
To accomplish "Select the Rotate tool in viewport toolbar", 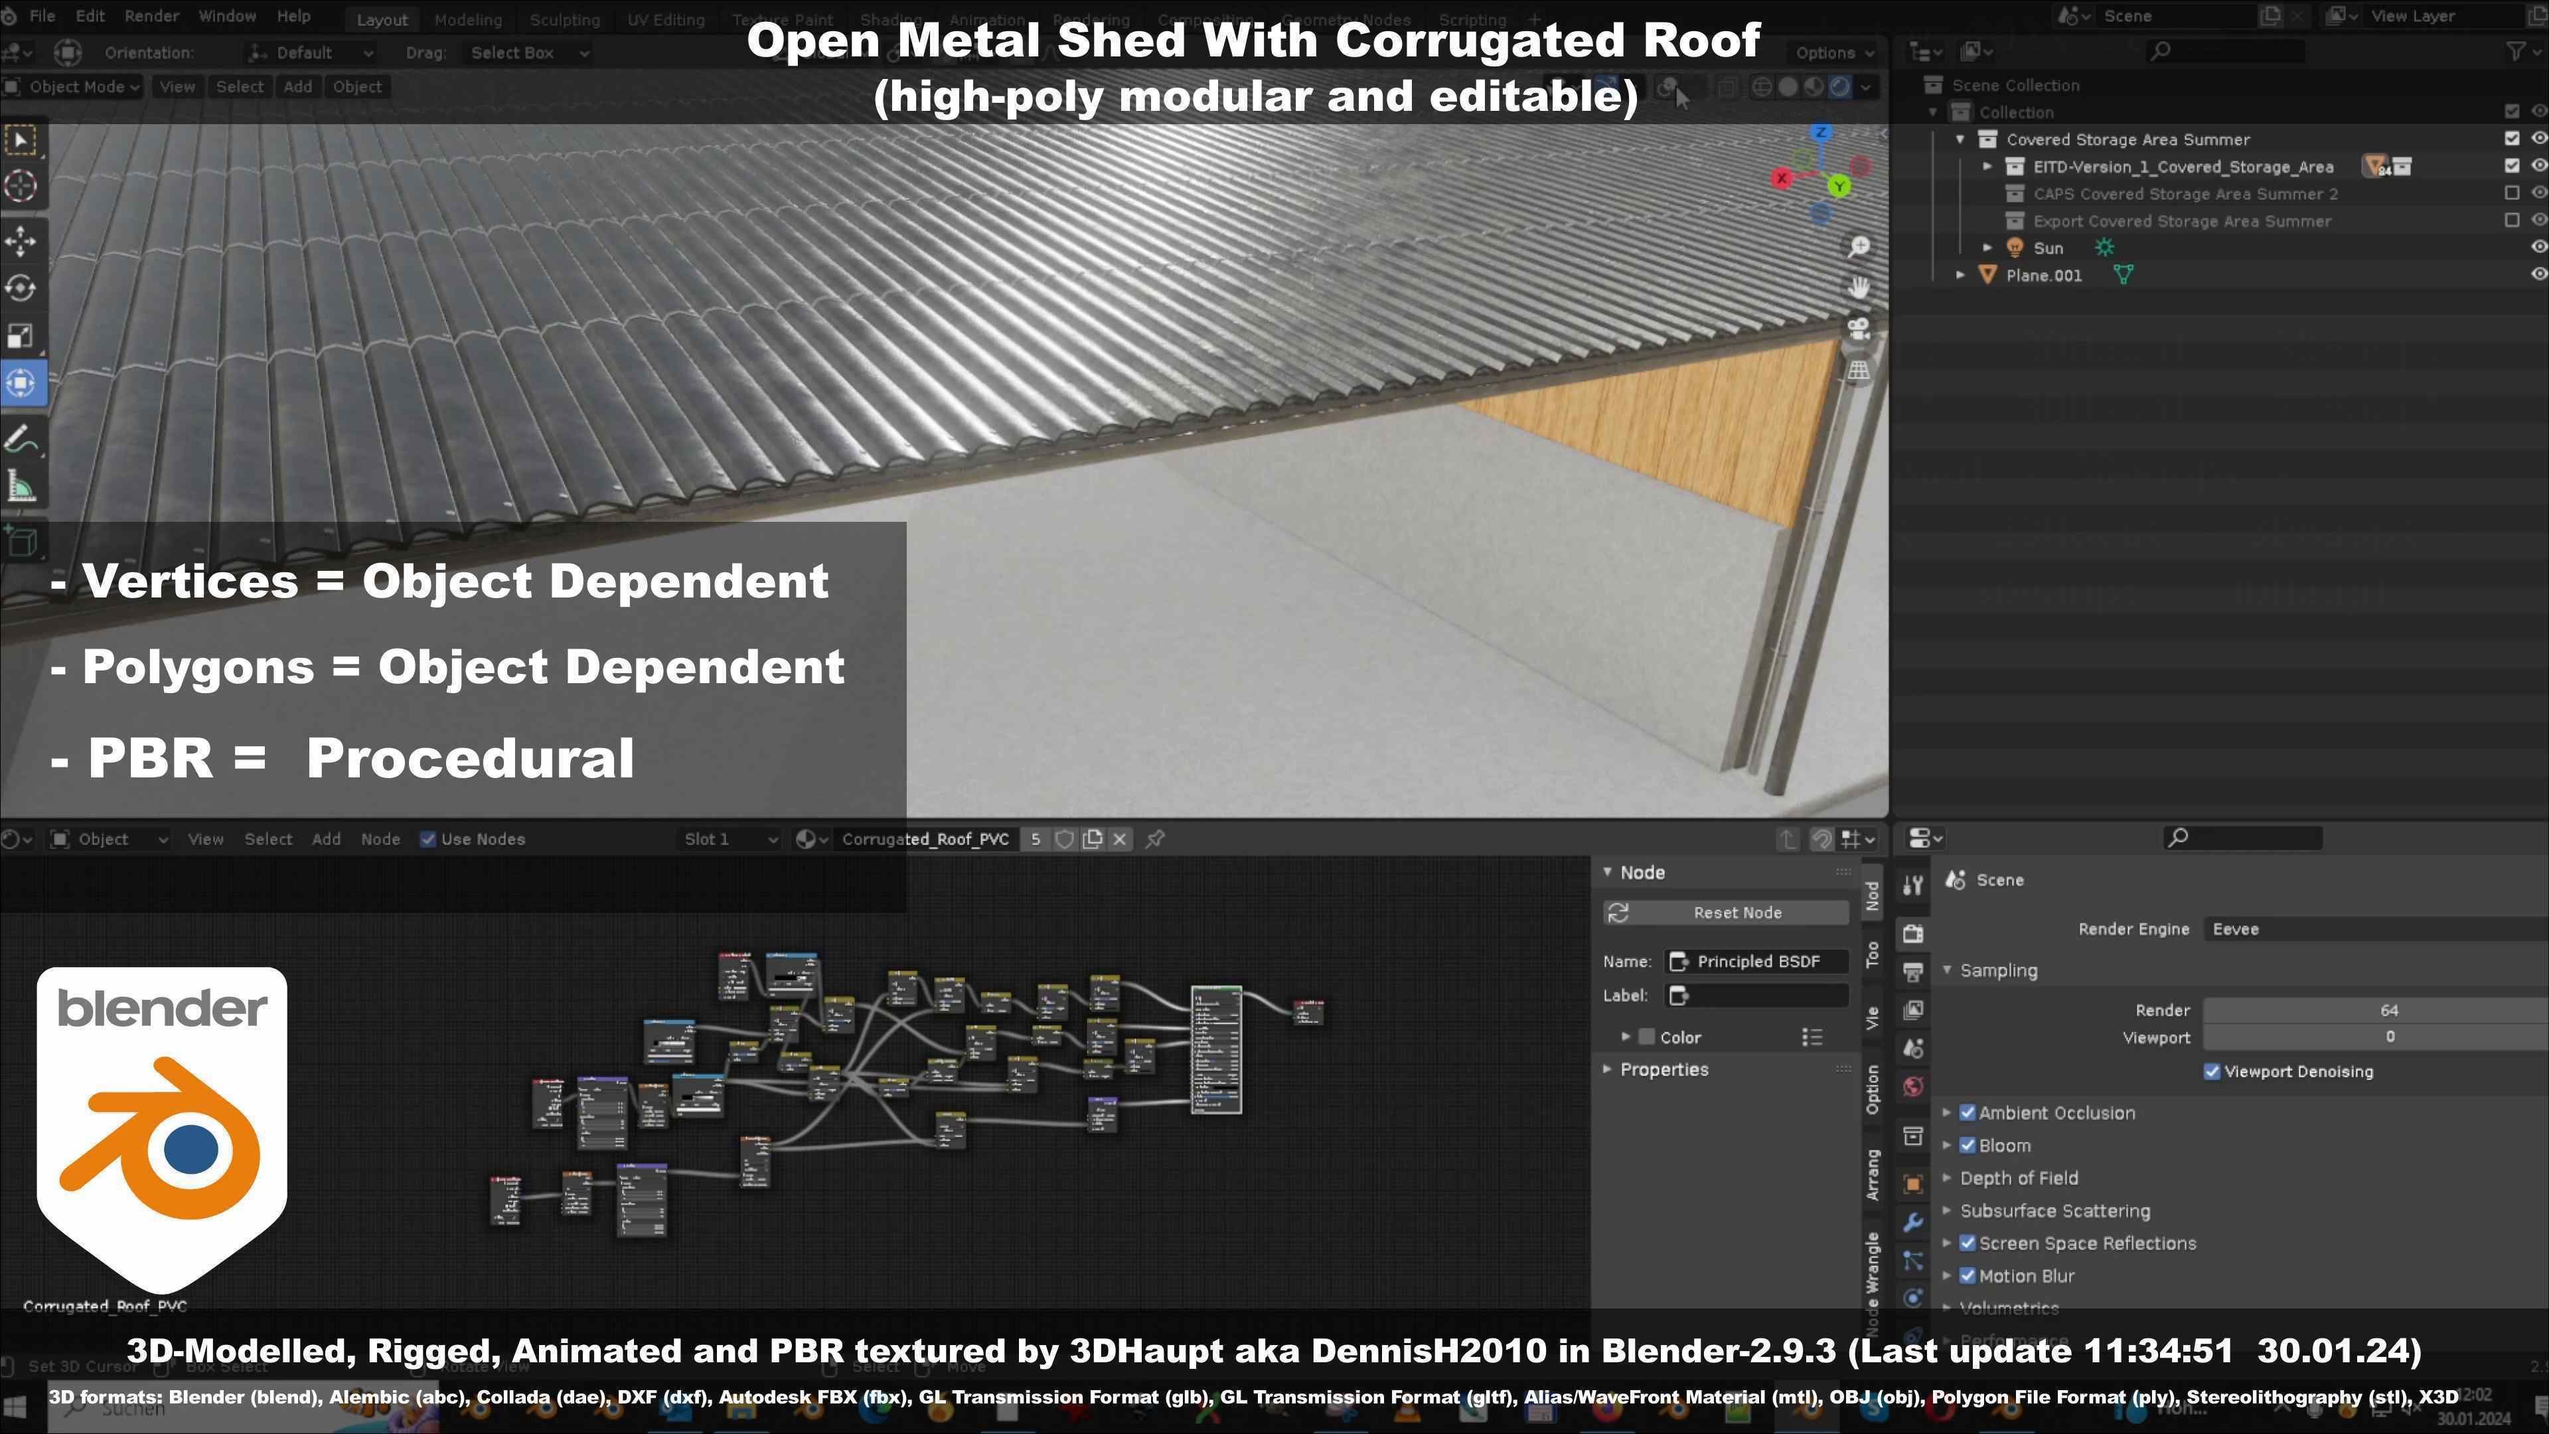I will point(22,288).
